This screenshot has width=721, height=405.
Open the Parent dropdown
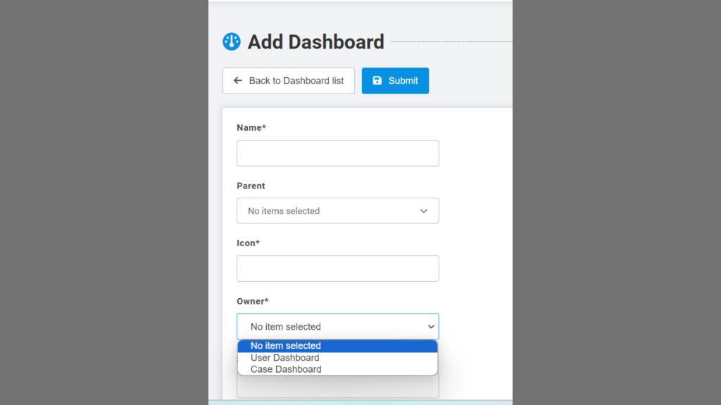coord(337,211)
